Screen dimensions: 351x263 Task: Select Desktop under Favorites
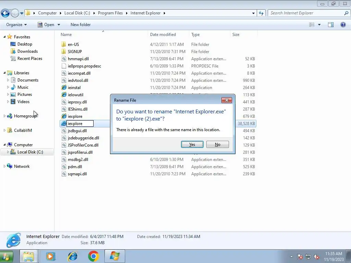coord(25,44)
